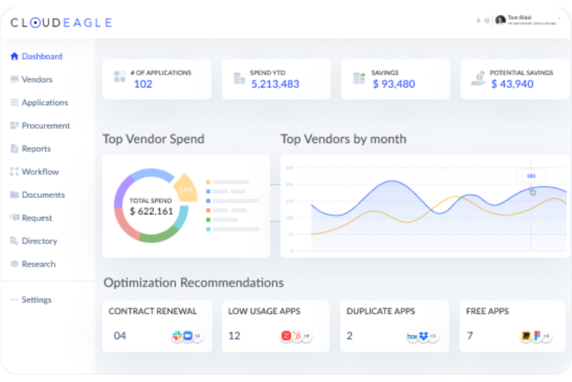Open the HubSpot icon in Low Usage Apps
This screenshot has height=382, width=572.
(298, 336)
